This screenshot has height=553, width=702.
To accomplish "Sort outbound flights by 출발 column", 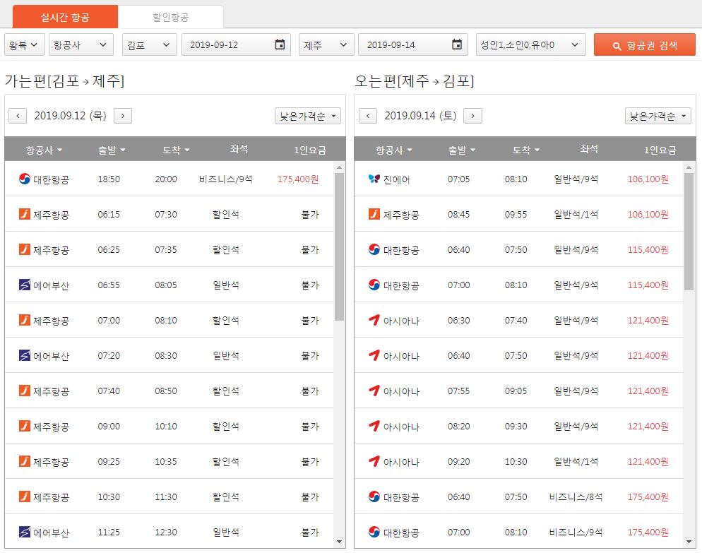I will 112,150.
